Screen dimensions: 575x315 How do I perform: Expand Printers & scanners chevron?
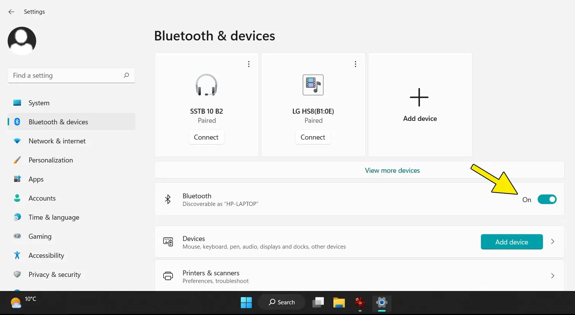[x=553, y=276]
